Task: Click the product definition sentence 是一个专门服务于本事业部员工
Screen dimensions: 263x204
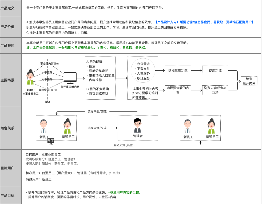Action: (x=95, y=8)
